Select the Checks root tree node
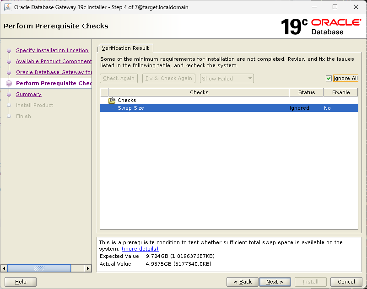 tap(127, 100)
